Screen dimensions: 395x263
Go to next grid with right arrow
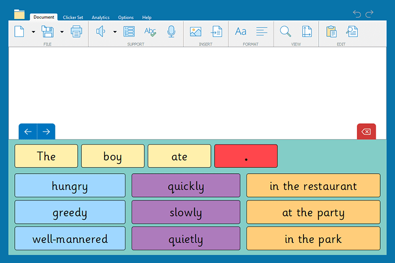(x=46, y=131)
